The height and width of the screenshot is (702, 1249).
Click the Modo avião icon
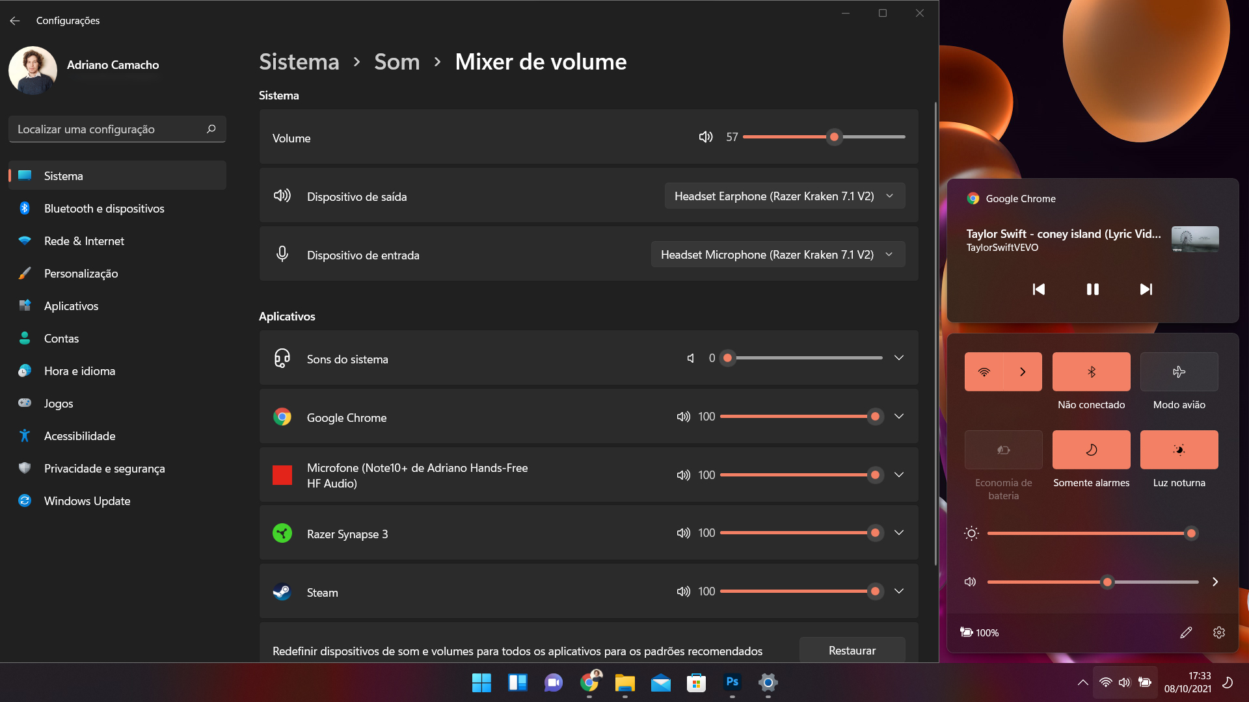pos(1179,372)
